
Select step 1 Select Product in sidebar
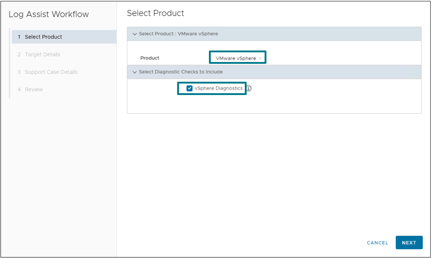(43, 37)
